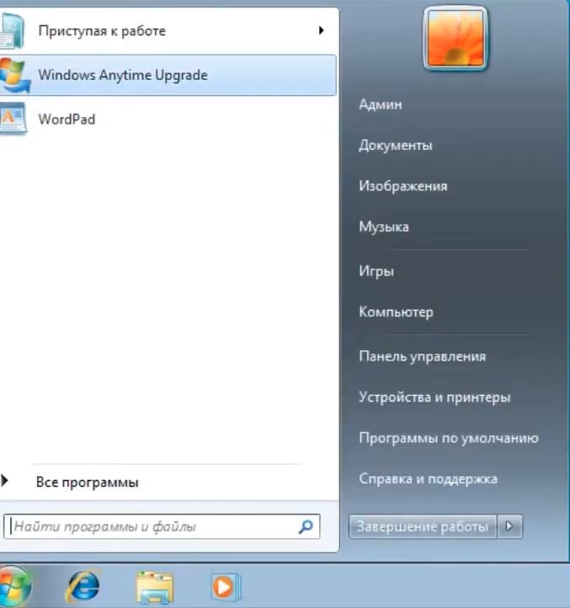Launch Windows Media Player from taskbar
The height and width of the screenshot is (608, 570).
pos(225,586)
